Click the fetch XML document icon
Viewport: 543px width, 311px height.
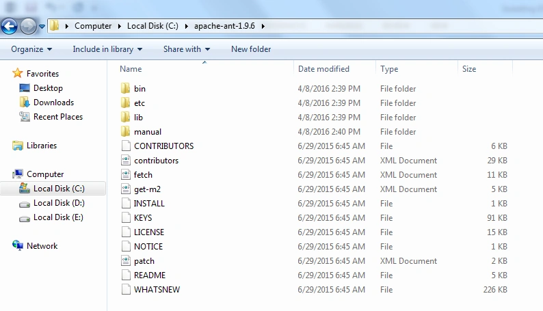point(126,175)
